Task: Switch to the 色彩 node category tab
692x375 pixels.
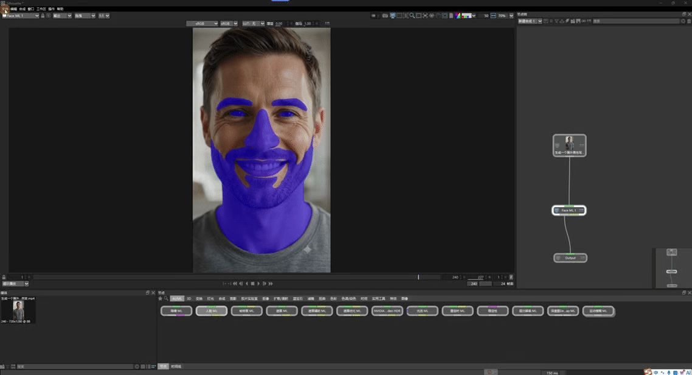Action: pos(333,298)
